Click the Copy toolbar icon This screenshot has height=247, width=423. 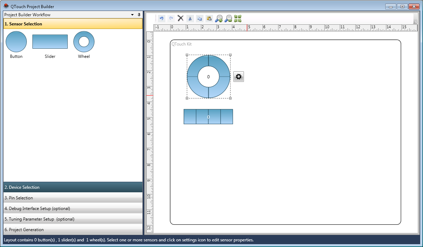tap(200, 18)
